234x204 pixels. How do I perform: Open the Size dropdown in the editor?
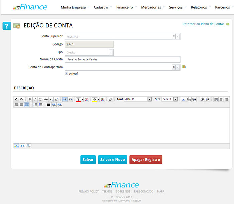pos(175,99)
